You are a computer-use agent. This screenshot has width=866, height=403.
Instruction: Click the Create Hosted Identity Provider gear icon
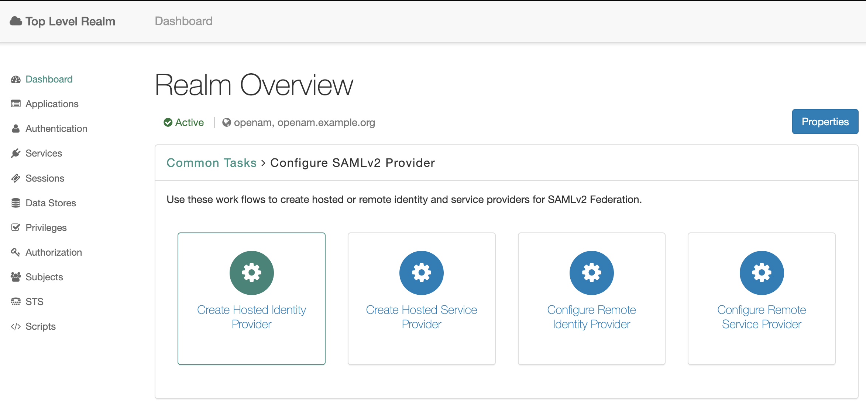pos(251,273)
